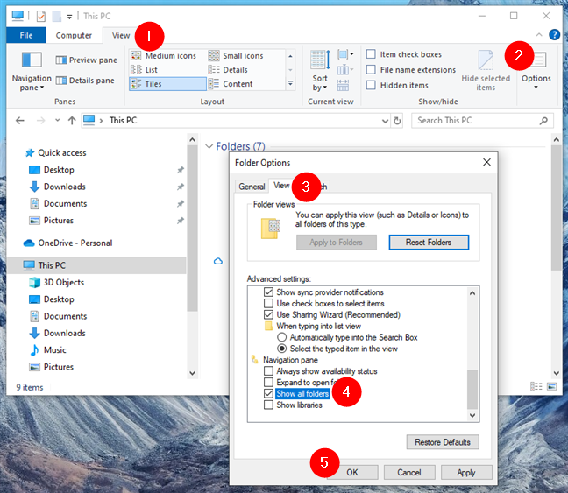Check Use check boxes to select items

tap(268, 303)
